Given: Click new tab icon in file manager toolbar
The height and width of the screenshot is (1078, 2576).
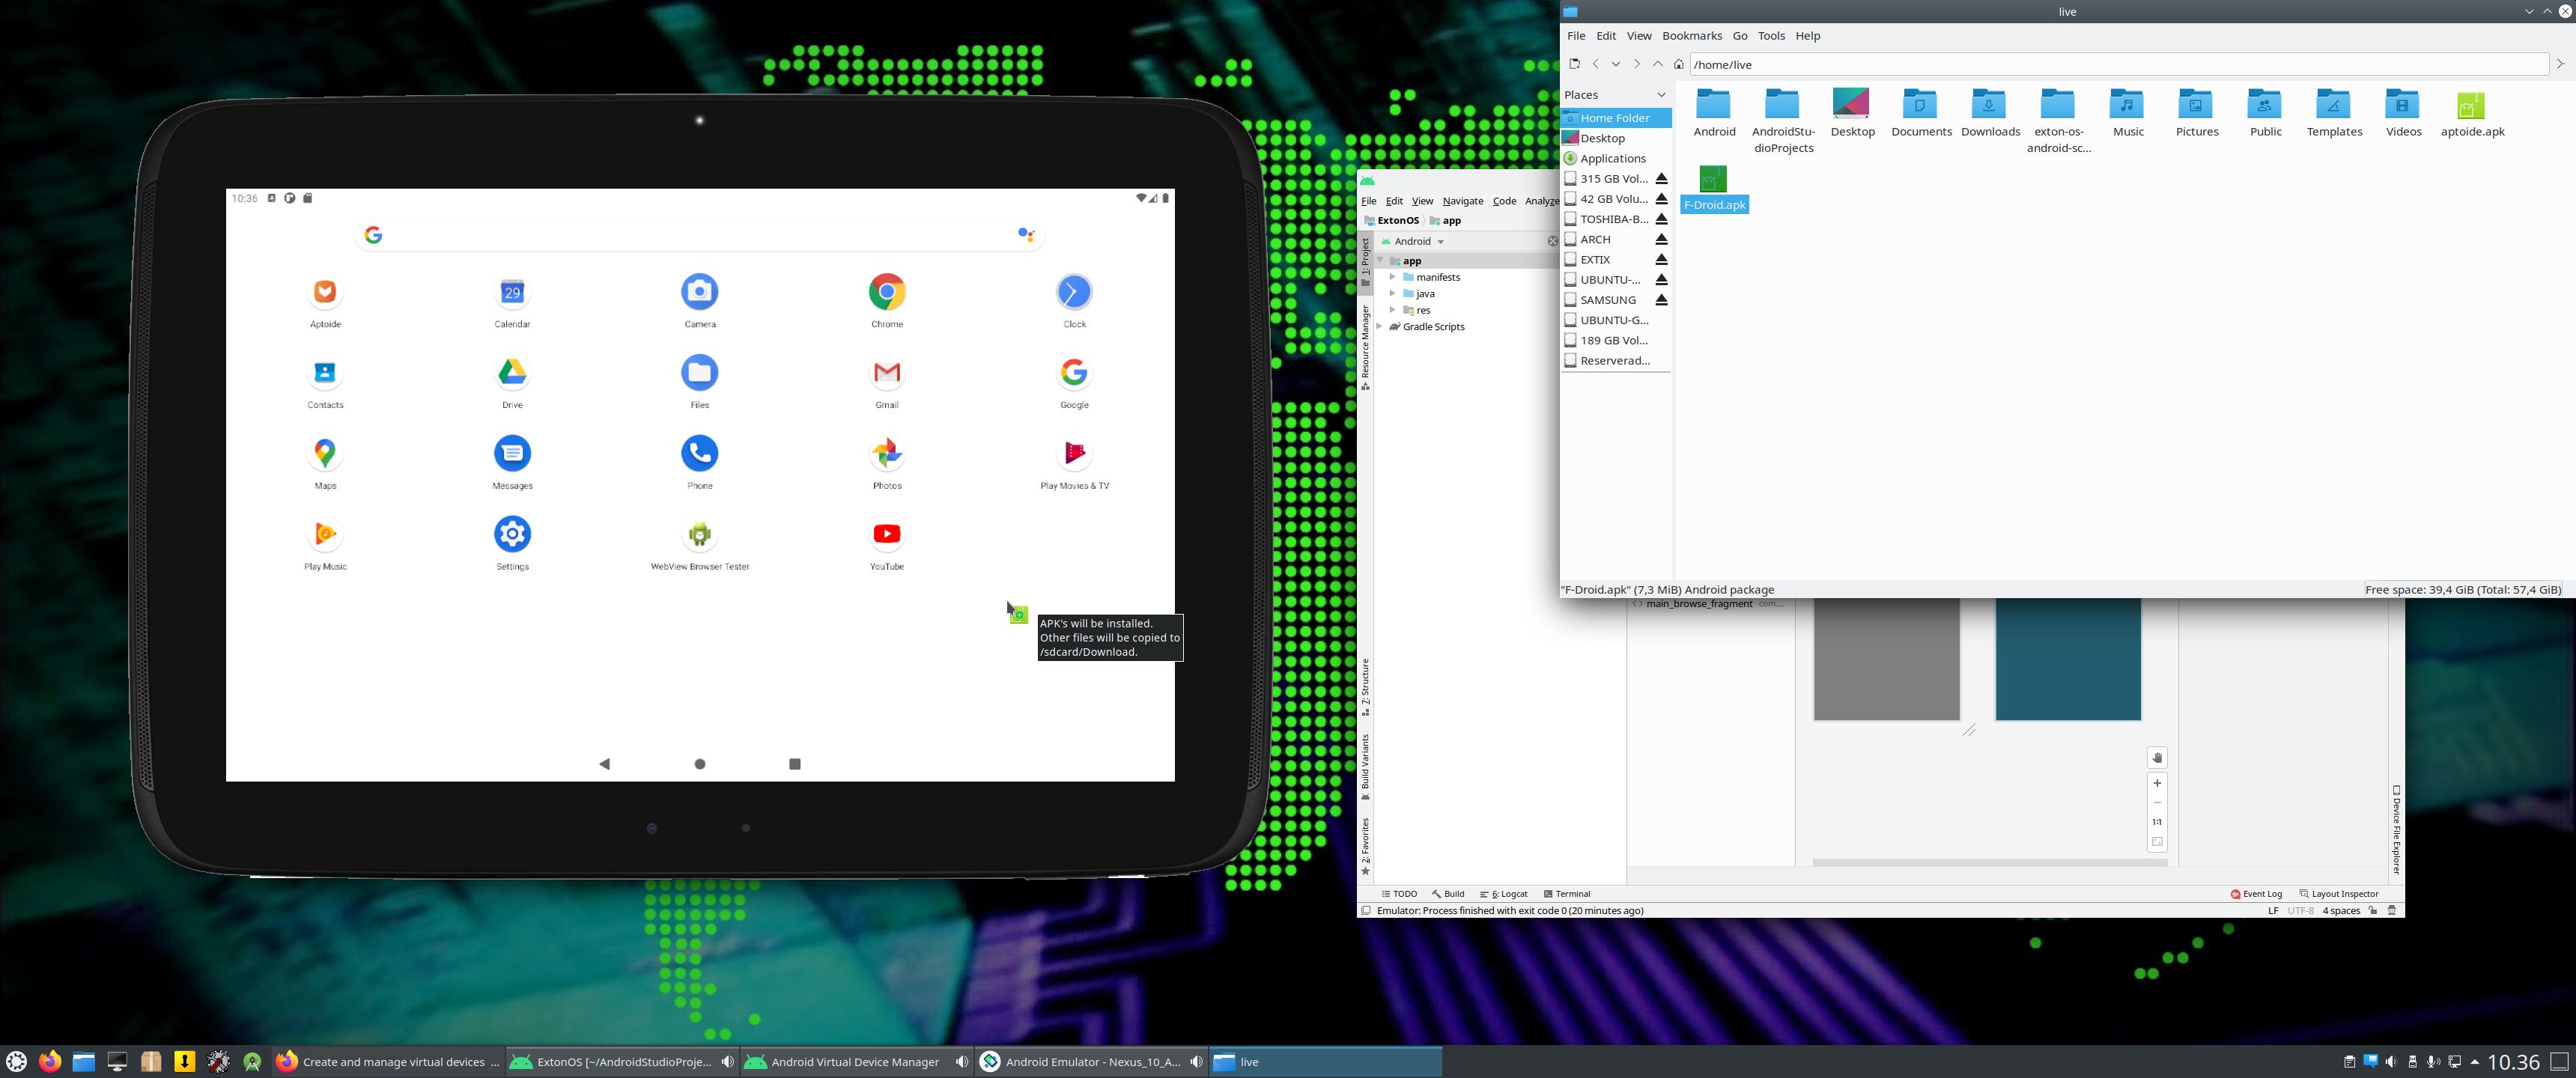Looking at the screenshot, I should 1574,64.
